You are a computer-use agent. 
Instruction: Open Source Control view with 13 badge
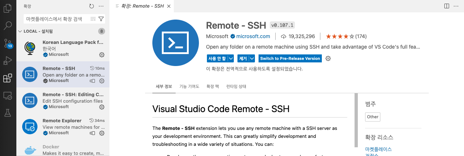click(x=8, y=44)
